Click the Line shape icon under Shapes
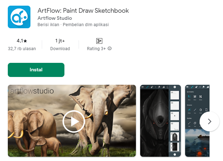223x161 pixels. click(195, 110)
